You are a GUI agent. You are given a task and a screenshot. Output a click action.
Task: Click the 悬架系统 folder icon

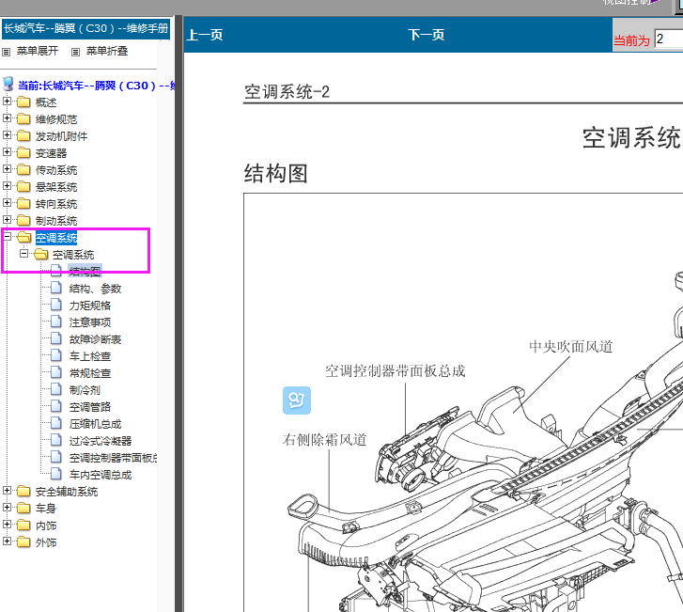coord(23,186)
